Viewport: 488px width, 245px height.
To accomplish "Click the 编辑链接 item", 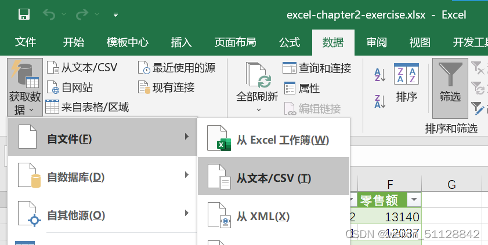I will 312,109.
